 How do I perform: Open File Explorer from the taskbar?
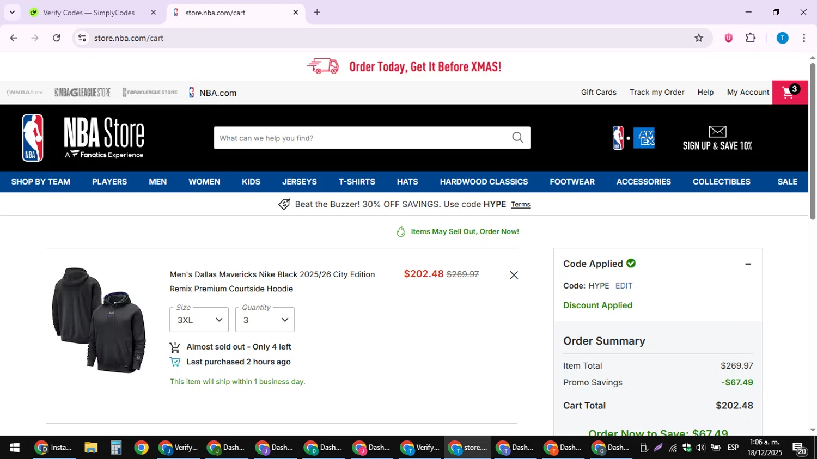click(90, 448)
